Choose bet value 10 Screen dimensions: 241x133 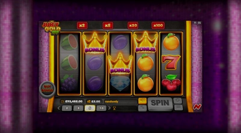pyautogui.click(x=102, y=108)
